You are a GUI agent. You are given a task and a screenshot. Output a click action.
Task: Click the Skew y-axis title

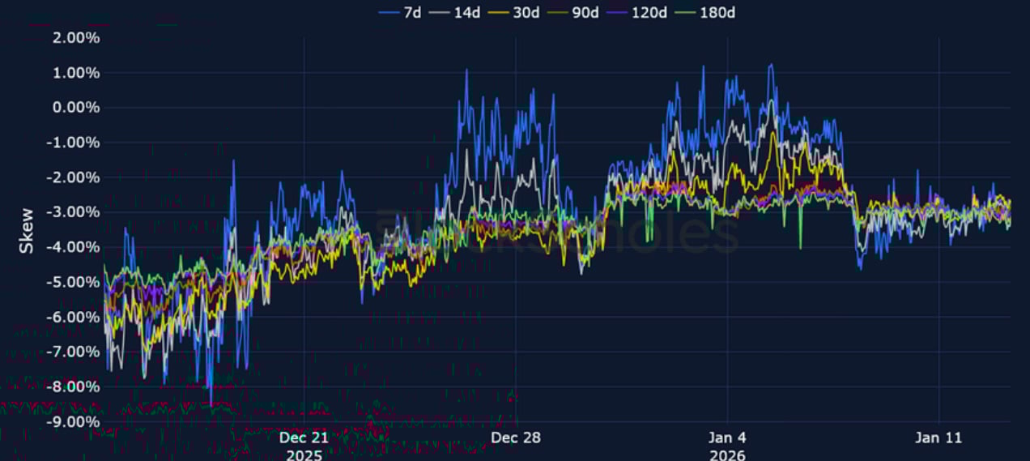[27, 231]
